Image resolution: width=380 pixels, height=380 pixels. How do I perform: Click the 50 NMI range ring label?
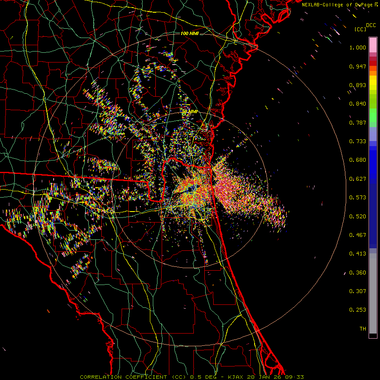(190, 112)
